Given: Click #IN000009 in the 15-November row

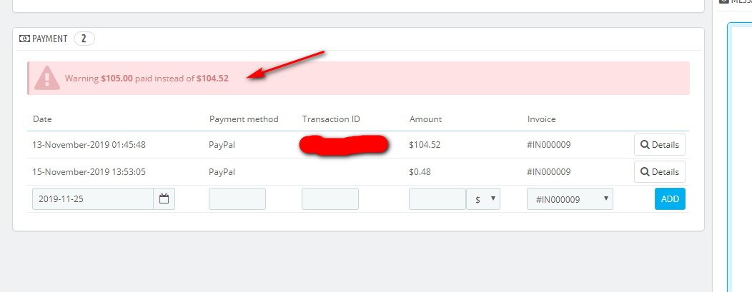Looking at the screenshot, I should click(548, 172).
